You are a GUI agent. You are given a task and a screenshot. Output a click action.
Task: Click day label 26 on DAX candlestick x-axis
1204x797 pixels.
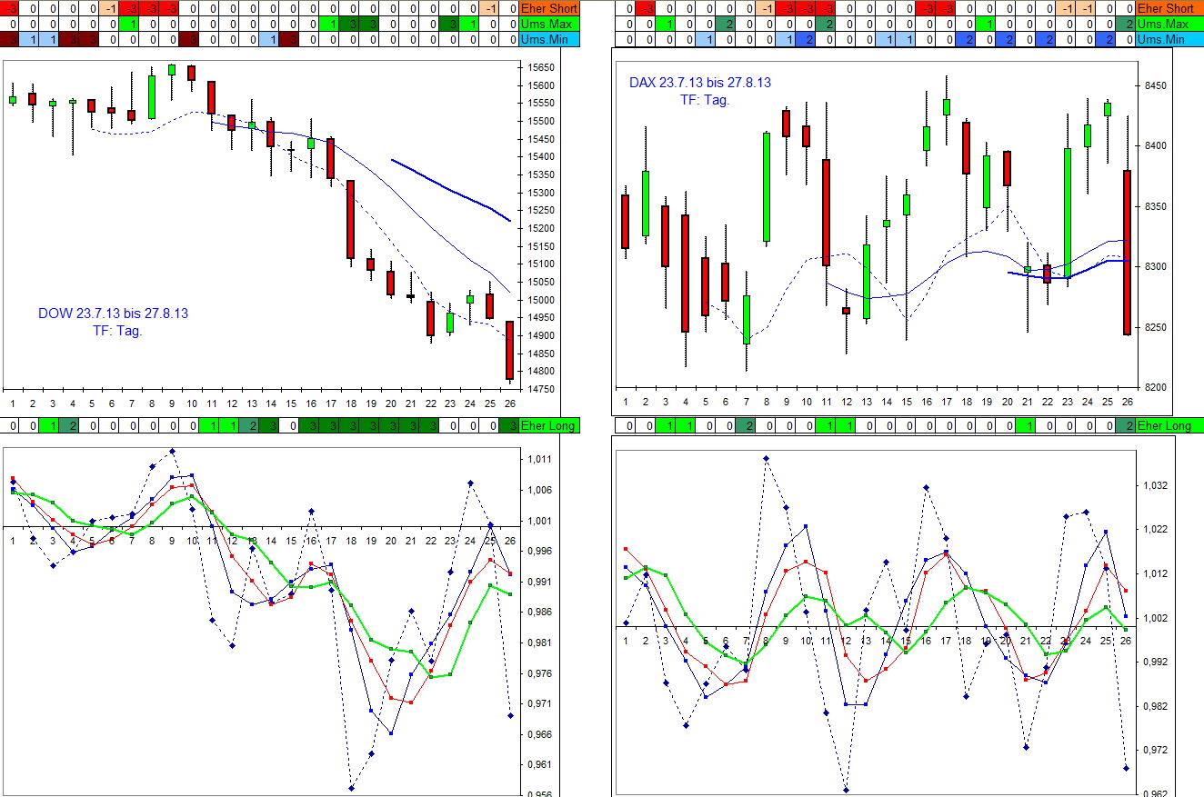pyautogui.click(x=1128, y=401)
